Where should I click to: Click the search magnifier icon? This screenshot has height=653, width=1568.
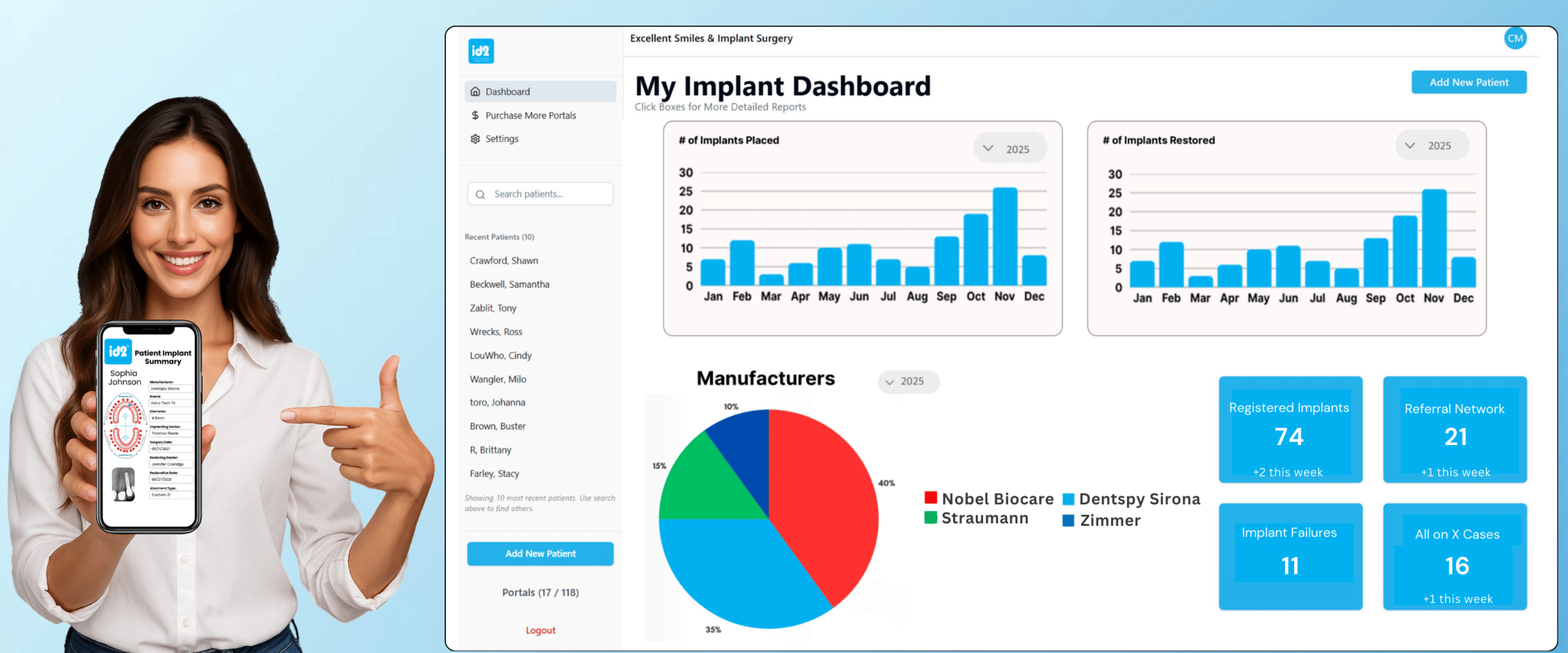point(480,194)
